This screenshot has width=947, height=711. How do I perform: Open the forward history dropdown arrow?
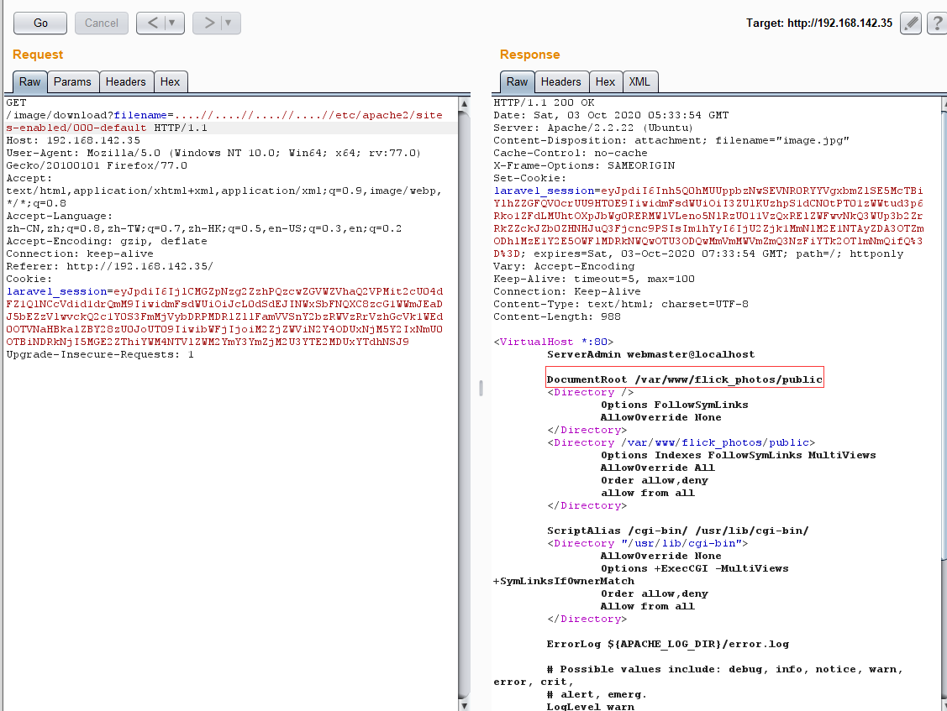click(229, 23)
